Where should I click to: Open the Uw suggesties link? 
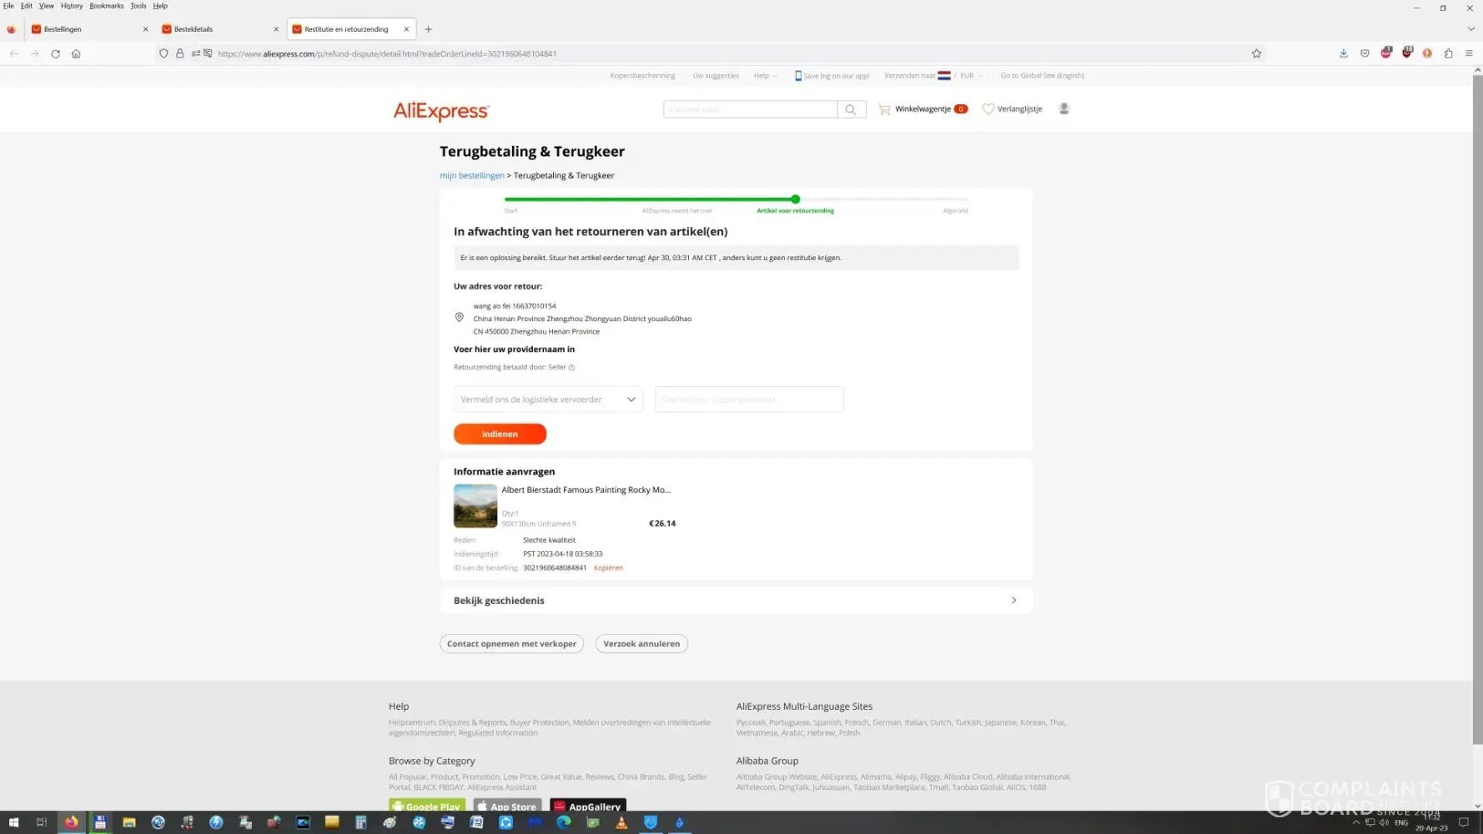click(x=716, y=76)
